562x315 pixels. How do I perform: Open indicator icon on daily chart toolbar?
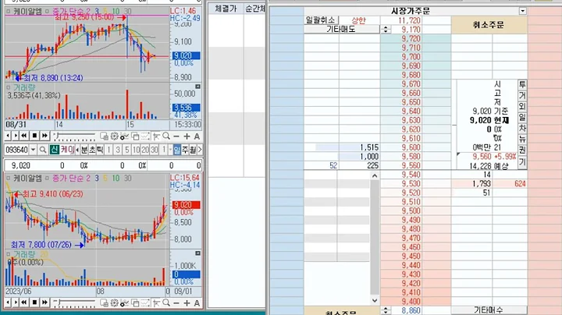click(x=124, y=303)
